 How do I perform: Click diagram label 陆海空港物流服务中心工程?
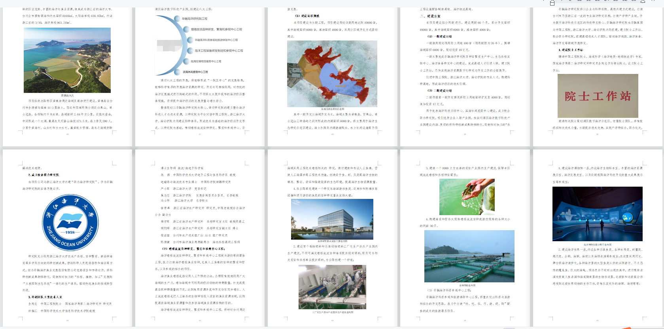pyautogui.click(x=206, y=61)
